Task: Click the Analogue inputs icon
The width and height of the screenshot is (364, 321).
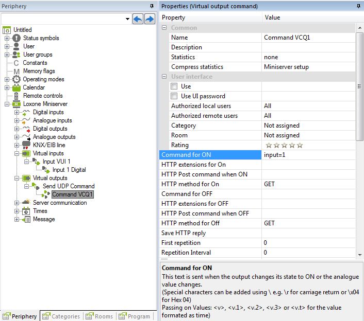Action: coord(26,121)
